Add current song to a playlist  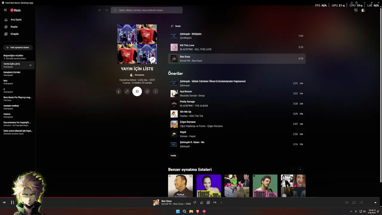(x=215, y=202)
